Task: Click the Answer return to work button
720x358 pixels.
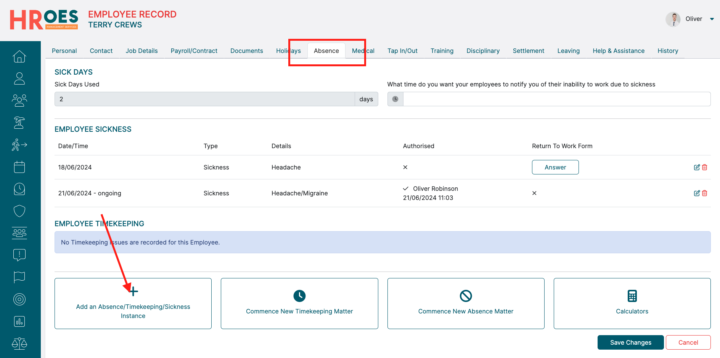Action: (x=555, y=167)
